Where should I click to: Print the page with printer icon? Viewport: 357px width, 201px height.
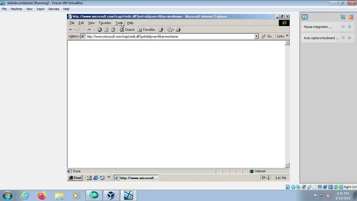point(178,30)
